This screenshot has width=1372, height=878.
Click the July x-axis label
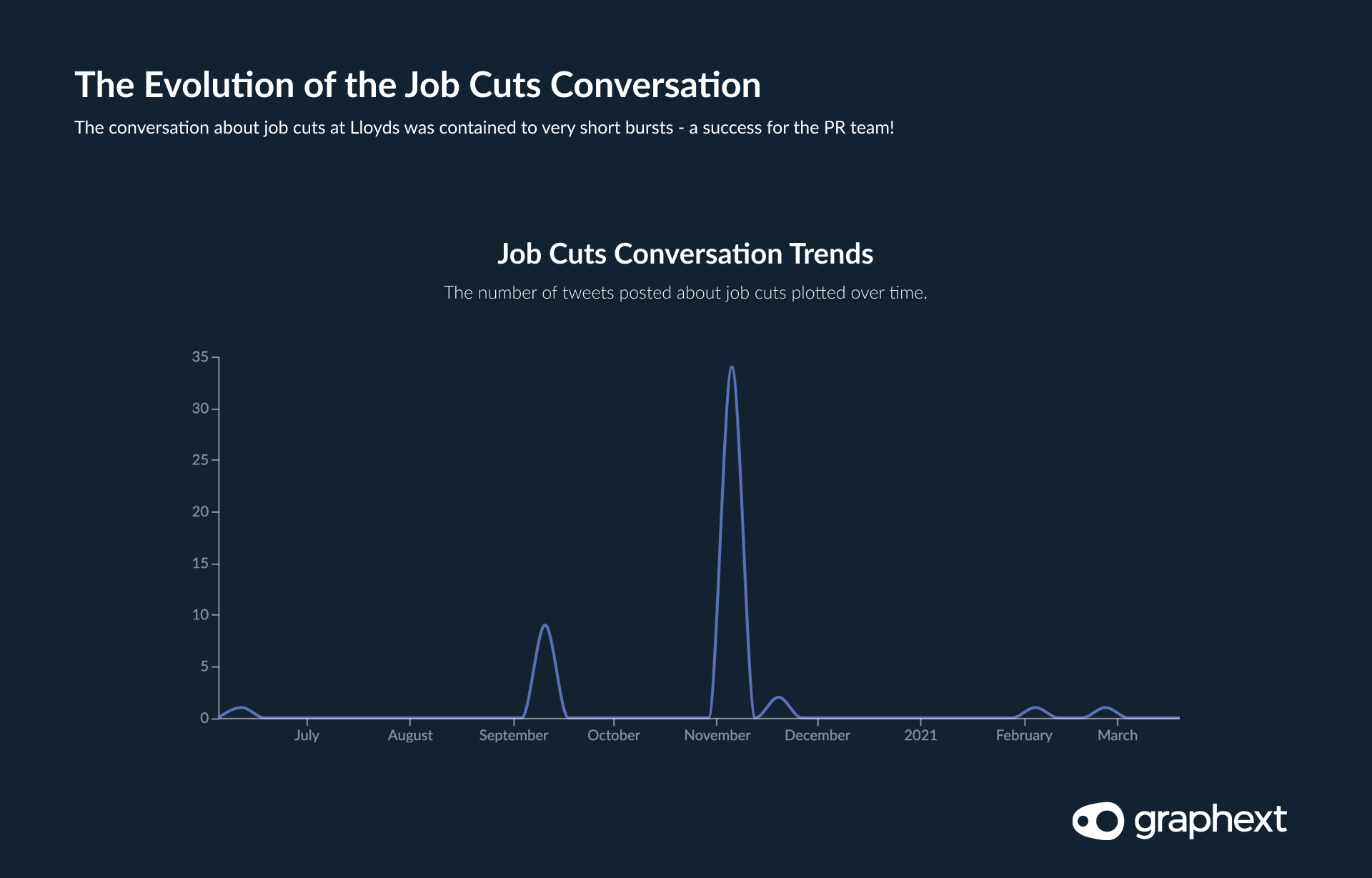307,735
